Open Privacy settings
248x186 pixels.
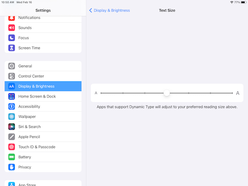[43, 167]
